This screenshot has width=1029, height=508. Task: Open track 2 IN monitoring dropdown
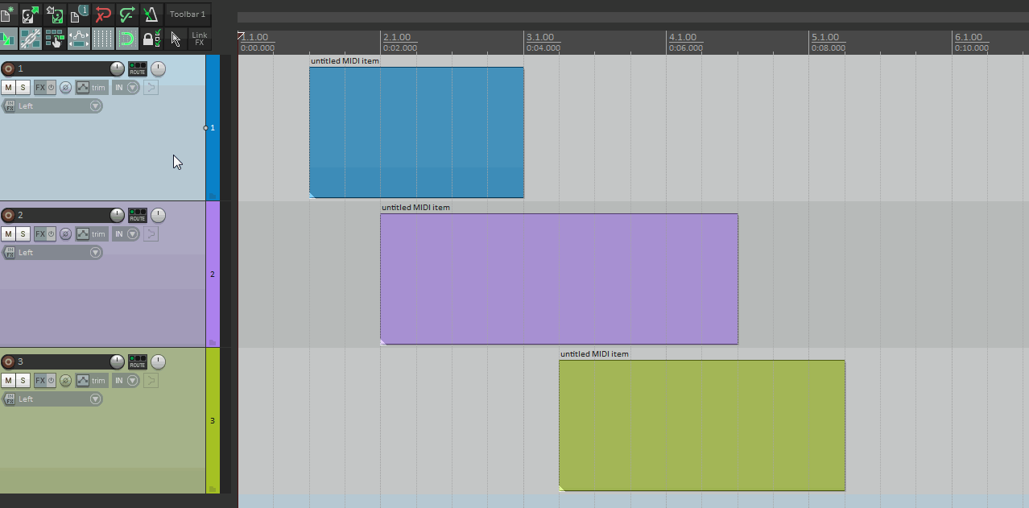coord(126,234)
